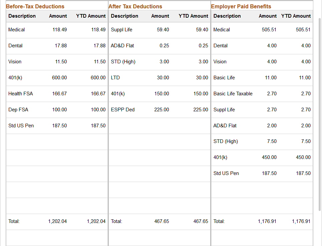Click the 'LTD' description

pyautogui.click(x=115, y=78)
